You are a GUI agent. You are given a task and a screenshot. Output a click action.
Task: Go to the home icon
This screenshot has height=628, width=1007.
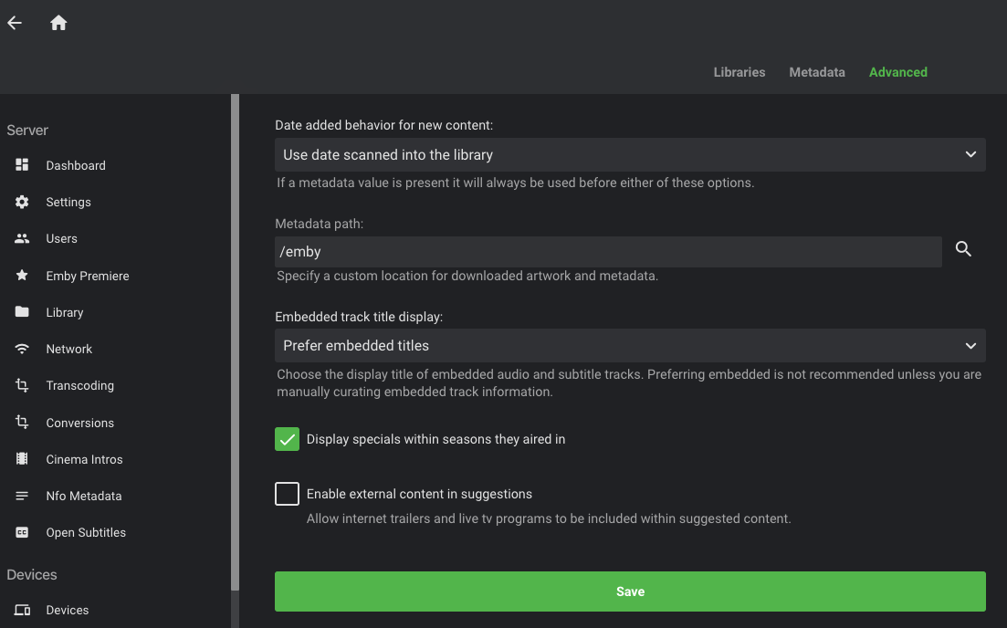click(58, 23)
